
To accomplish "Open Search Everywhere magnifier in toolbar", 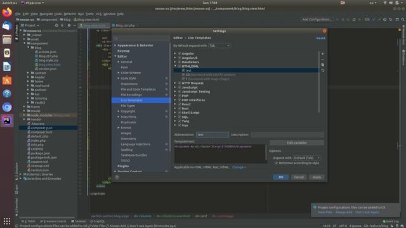I will click(x=403, y=20).
